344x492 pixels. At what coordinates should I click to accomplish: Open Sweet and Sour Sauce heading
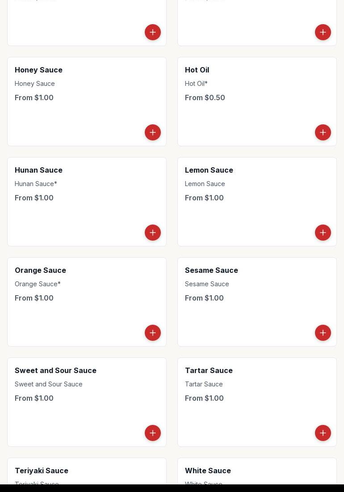pyautogui.click(x=55, y=370)
